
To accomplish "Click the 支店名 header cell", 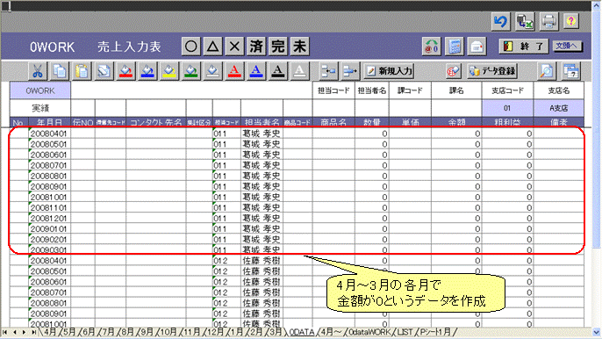I will [x=559, y=90].
